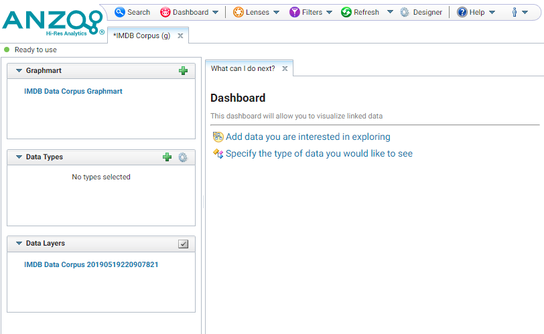Click the orange Lenses icon
The image size is (544, 334).
(x=239, y=12)
